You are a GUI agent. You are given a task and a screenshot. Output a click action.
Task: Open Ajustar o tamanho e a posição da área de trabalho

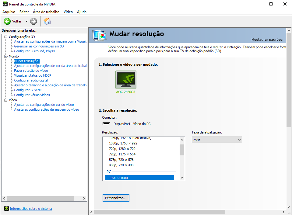(50, 85)
